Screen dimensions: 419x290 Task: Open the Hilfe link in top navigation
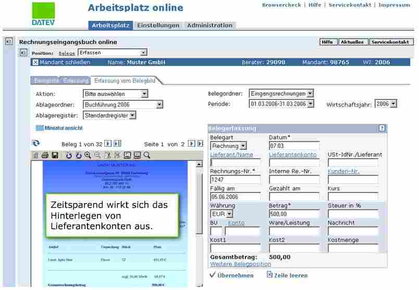pyautogui.click(x=315, y=5)
